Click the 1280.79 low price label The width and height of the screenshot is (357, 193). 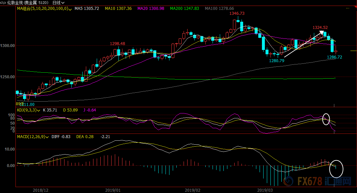(277, 60)
